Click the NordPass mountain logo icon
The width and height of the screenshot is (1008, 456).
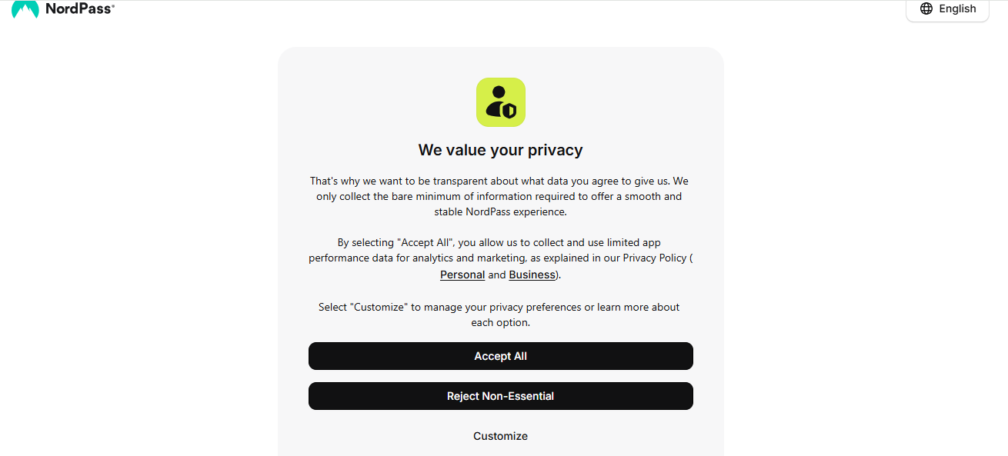[x=25, y=9]
